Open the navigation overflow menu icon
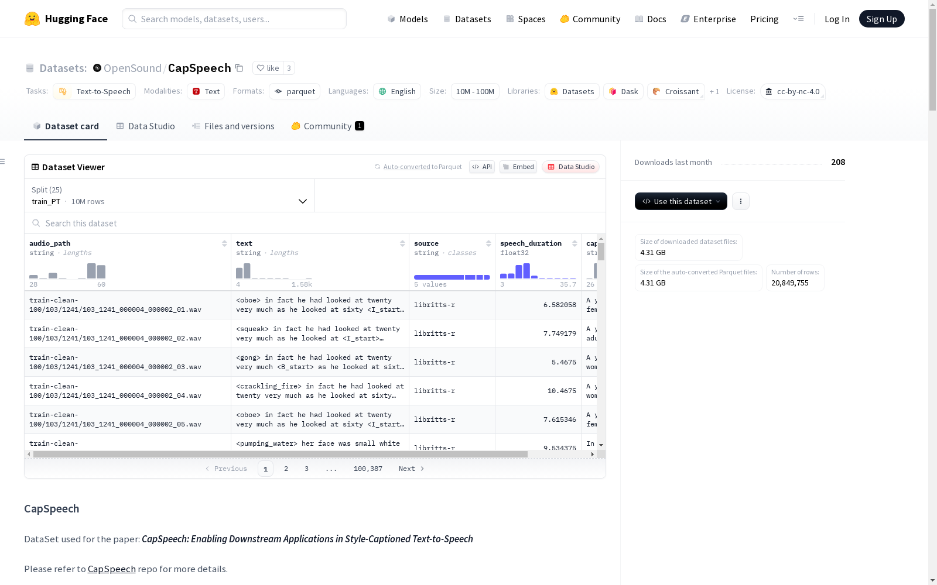The height and width of the screenshot is (585, 937). [x=798, y=19]
